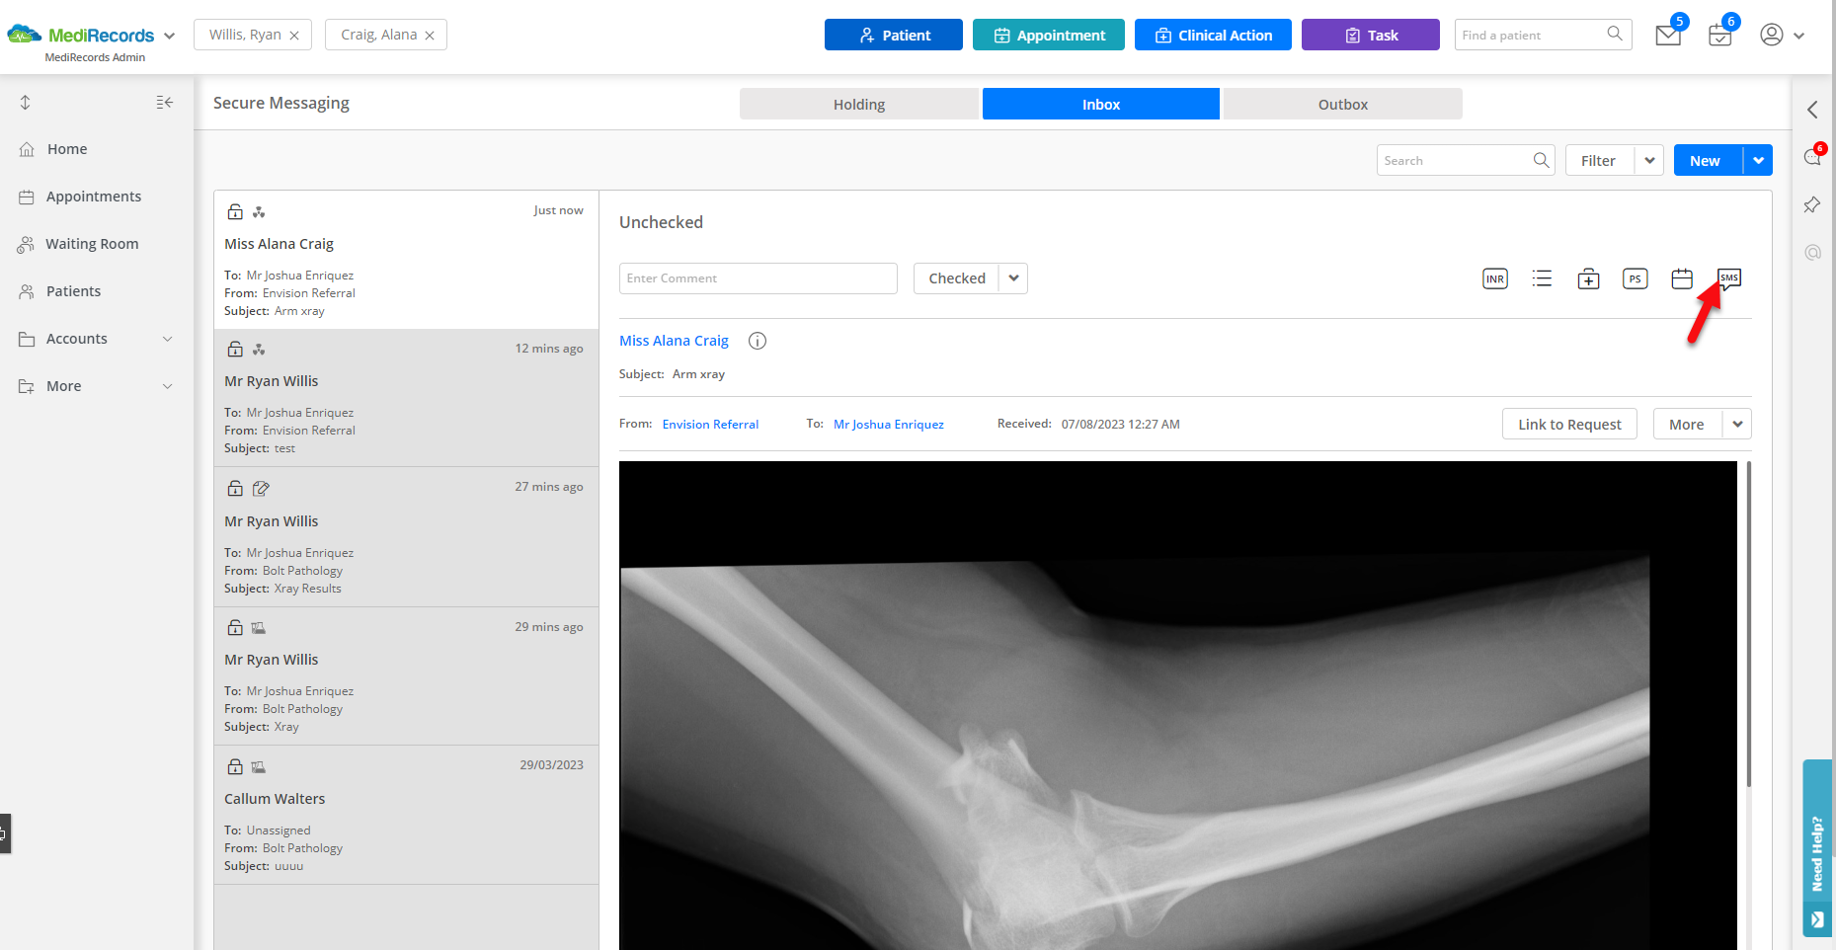Screen dimensions: 1836x950
Task: Select the Mr Ryan Willis test message
Action: tap(406, 398)
